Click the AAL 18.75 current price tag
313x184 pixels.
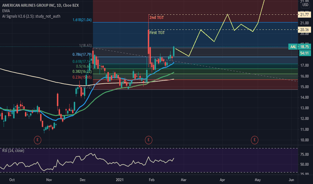(300, 47)
